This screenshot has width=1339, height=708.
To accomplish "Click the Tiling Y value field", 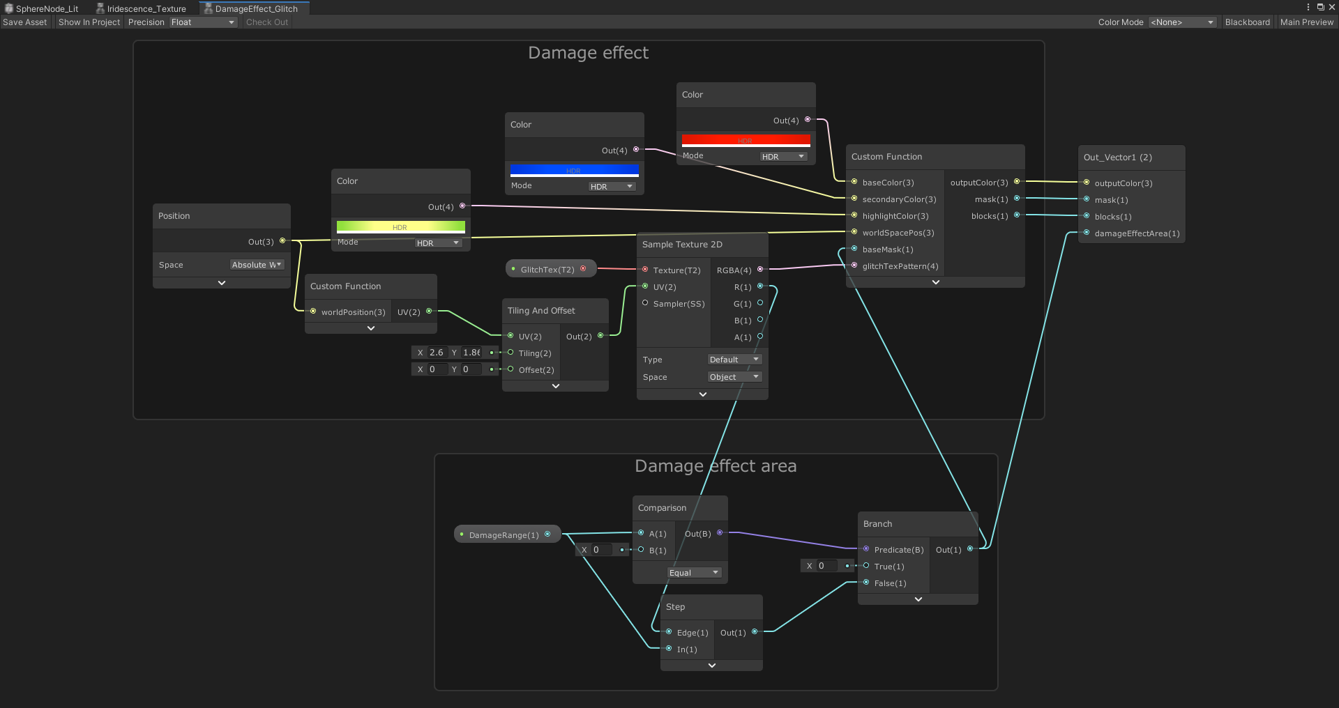I will coord(471,353).
